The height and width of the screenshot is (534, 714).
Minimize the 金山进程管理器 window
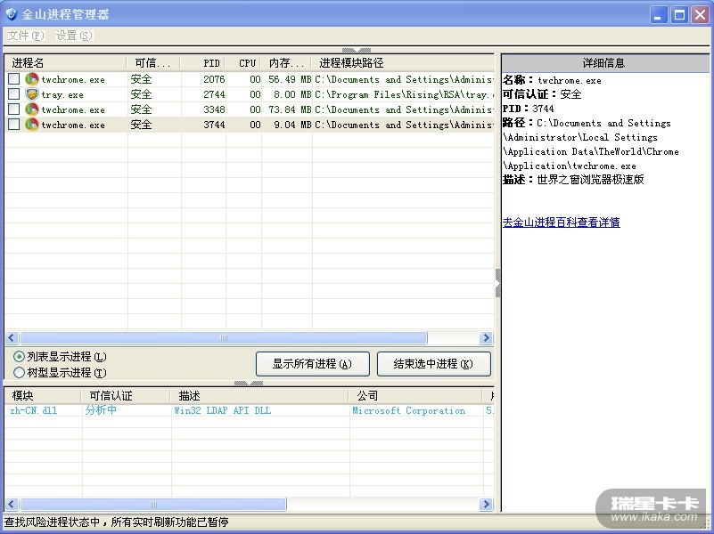tap(659, 15)
